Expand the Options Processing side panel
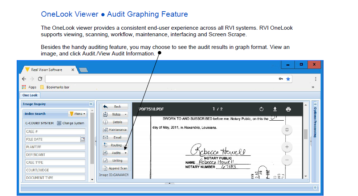 tap(315, 104)
